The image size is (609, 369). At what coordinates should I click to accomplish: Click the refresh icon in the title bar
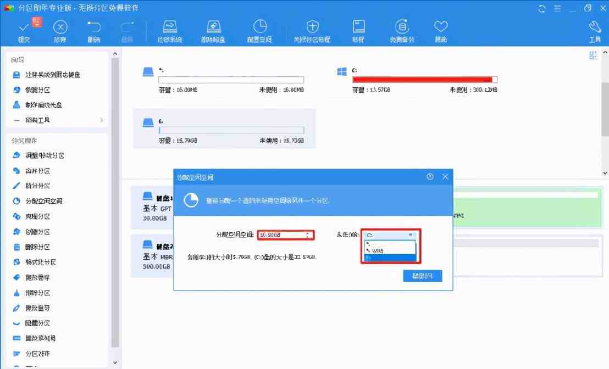click(x=542, y=8)
